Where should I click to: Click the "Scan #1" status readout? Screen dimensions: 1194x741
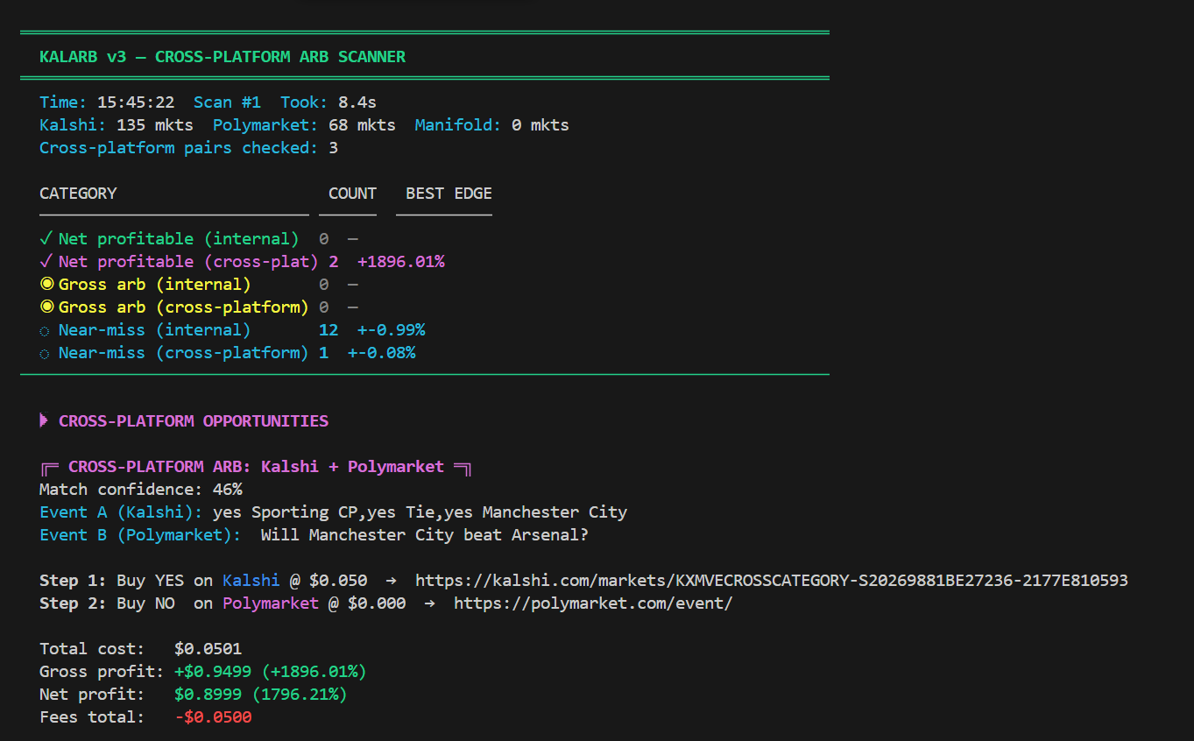[227, 102]
